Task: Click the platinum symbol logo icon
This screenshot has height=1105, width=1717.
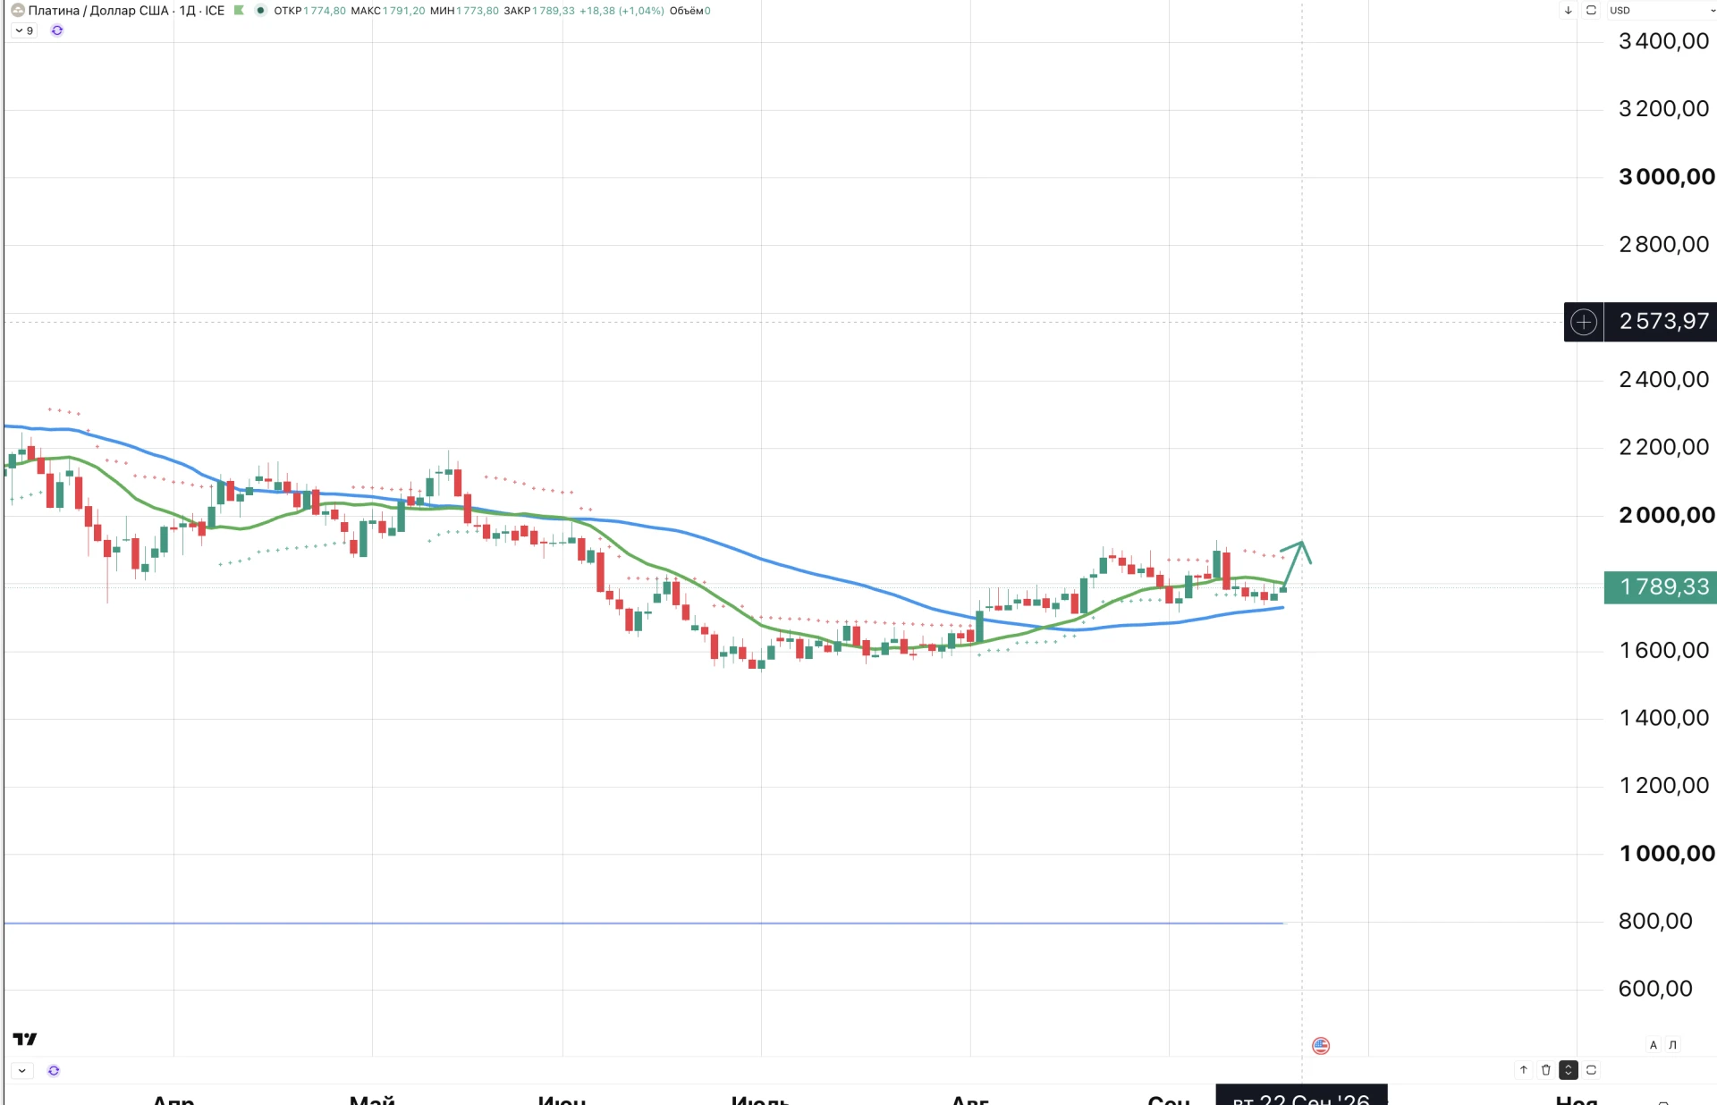Action: pos(17,11)
